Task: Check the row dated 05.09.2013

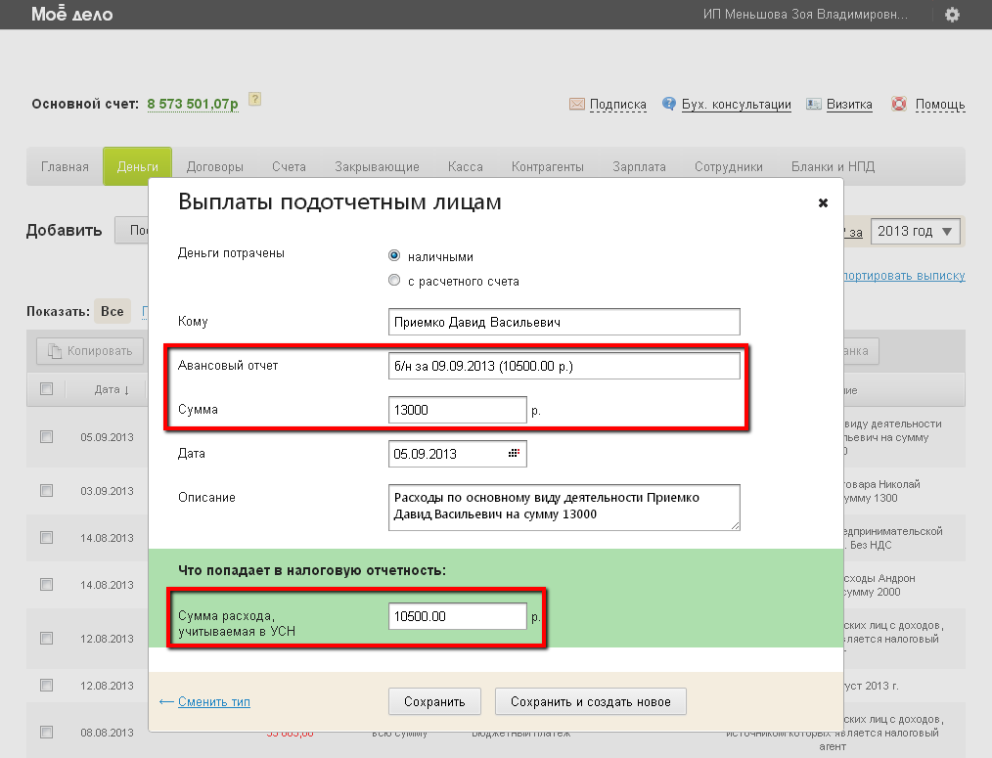Action: [46, 436]
